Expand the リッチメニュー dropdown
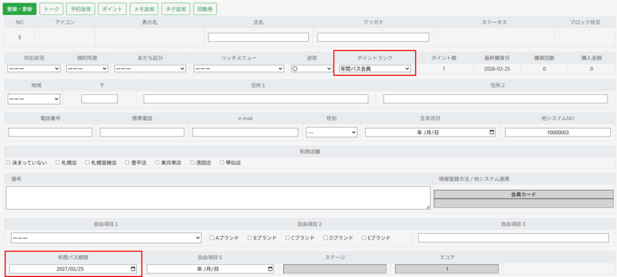 coord(239,68)
